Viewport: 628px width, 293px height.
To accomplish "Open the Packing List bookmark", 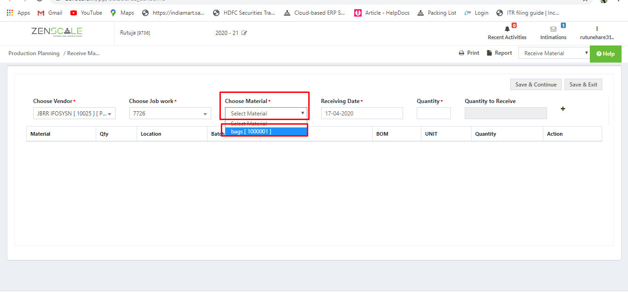I will tap(437, 13).
